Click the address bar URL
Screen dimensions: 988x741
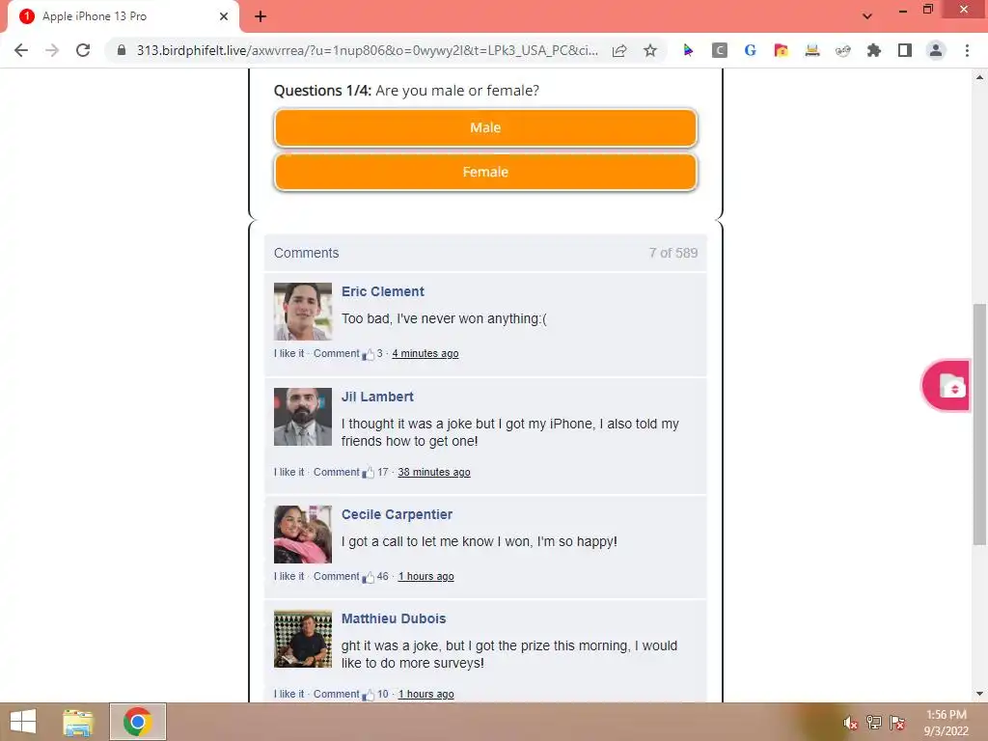coord(368,50)
